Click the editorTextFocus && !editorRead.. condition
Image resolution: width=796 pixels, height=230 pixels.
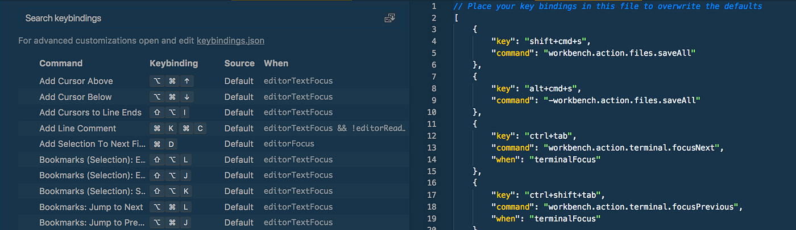pos(335,128)
